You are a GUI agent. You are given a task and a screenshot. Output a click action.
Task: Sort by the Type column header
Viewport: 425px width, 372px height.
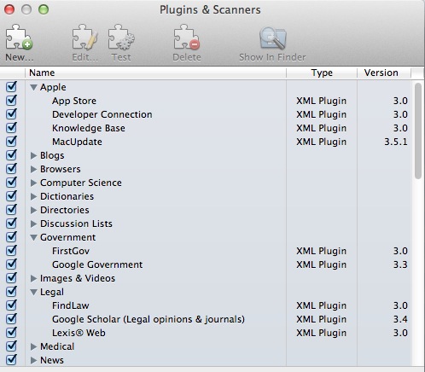pyautogui.click(x=322, y=73)
